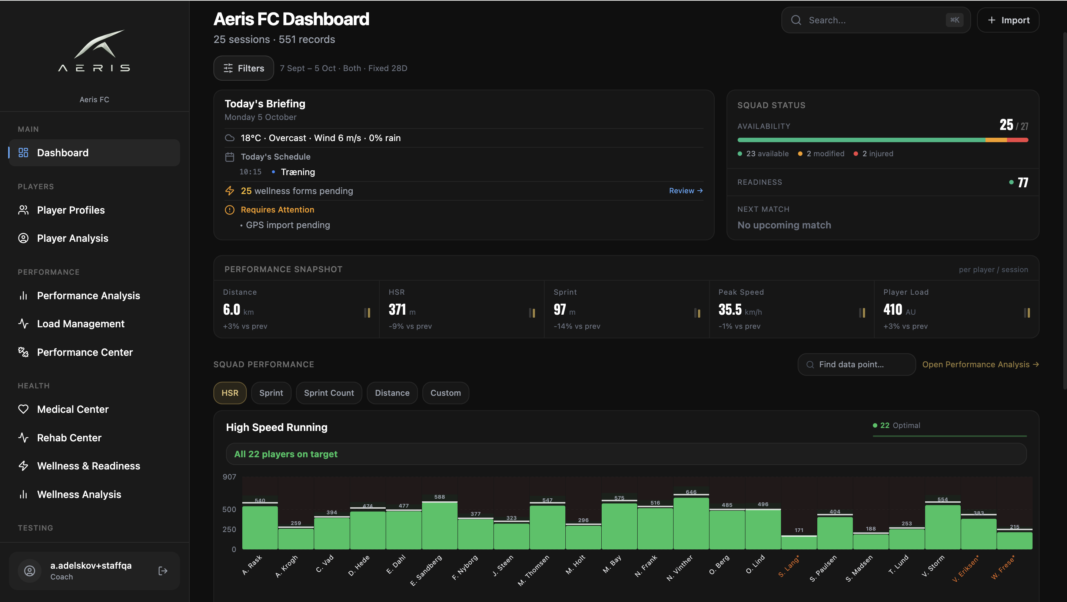
Task: Select the HSR metric tab
Action: pos(230,393)
